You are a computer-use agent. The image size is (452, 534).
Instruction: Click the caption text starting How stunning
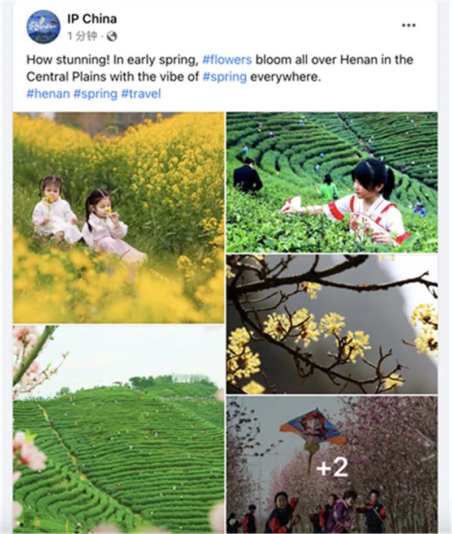click(220, 68)
